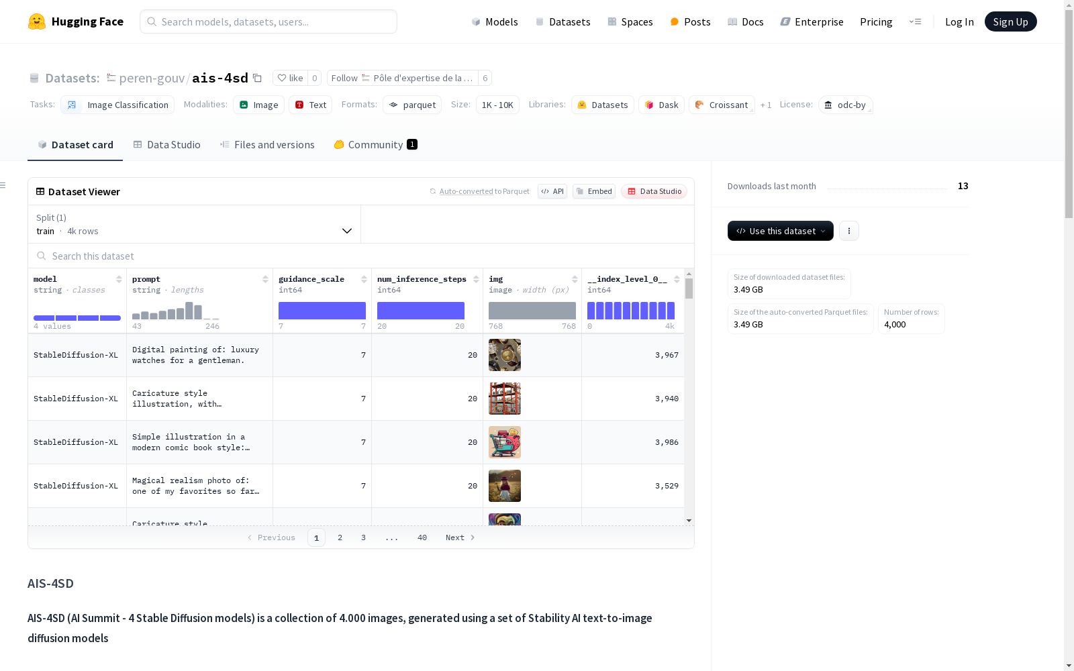Click the dataset table vertical scrollbar thumb
Screen dimensions: 1074x671
[x=689, y=289]
